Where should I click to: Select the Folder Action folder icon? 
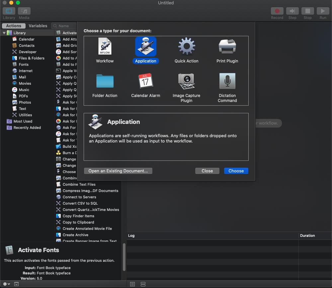click(x=105, y=81)
